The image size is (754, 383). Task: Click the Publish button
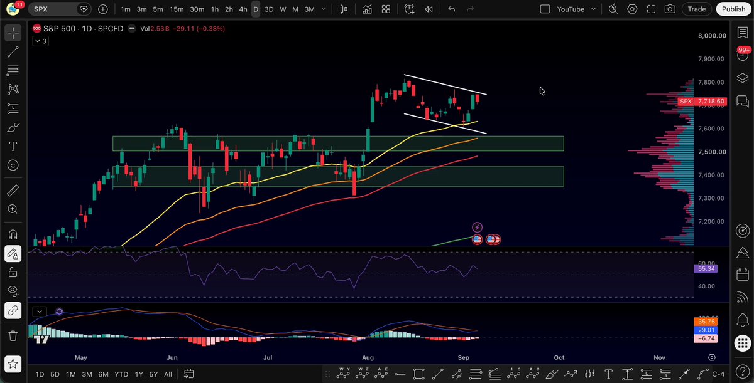point(733,9)
